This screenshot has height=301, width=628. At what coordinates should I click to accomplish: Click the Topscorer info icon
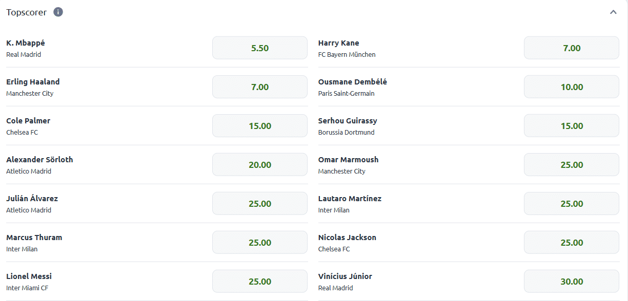click(x=58, y=12)
